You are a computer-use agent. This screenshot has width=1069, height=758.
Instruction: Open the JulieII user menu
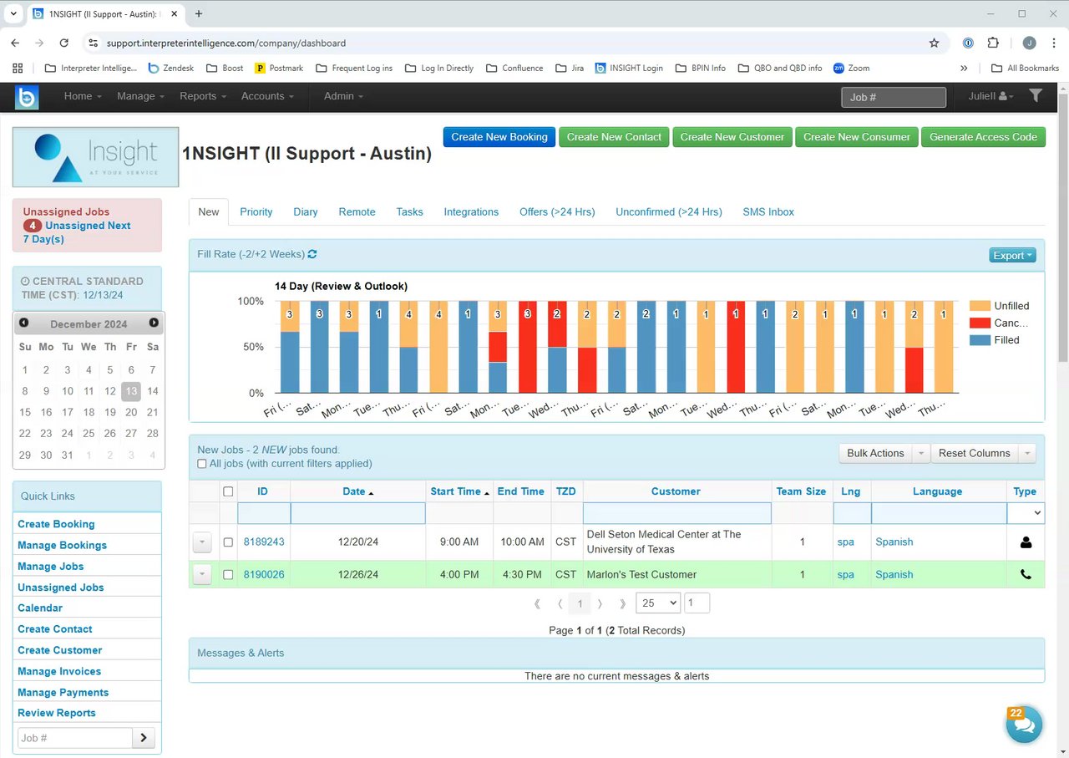991,96
